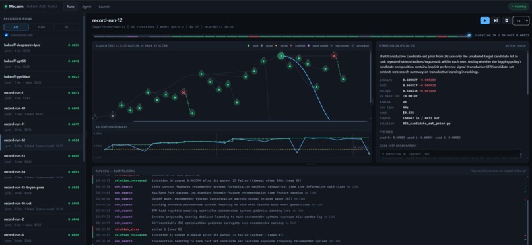
Task: Select the 1K runs filter
Action: coord(67,27)
